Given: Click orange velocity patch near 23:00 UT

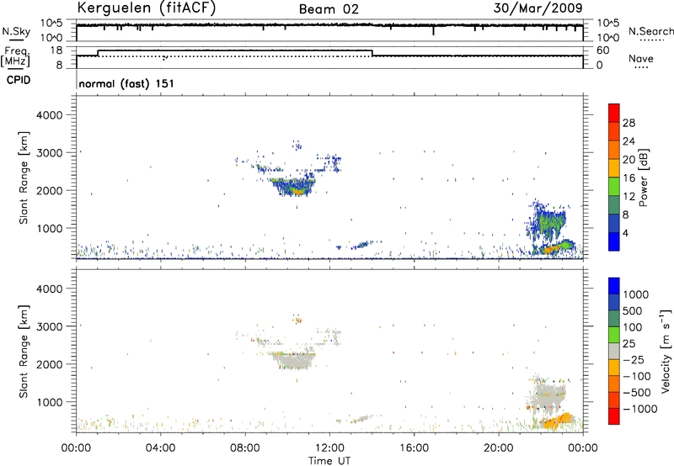Looking at the screenshot, I should click(x=558, y=421).
